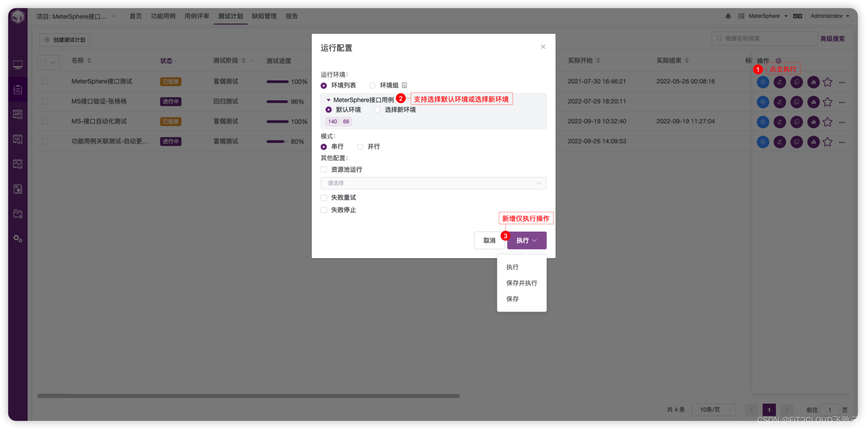Image resolution: width=866 pixels, height=429 pixels.
Task: Click the 取消 button
Action: (489, 240)
